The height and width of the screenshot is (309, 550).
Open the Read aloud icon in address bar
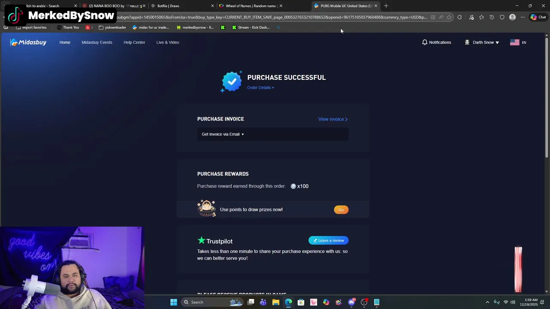tap(441, 17)
